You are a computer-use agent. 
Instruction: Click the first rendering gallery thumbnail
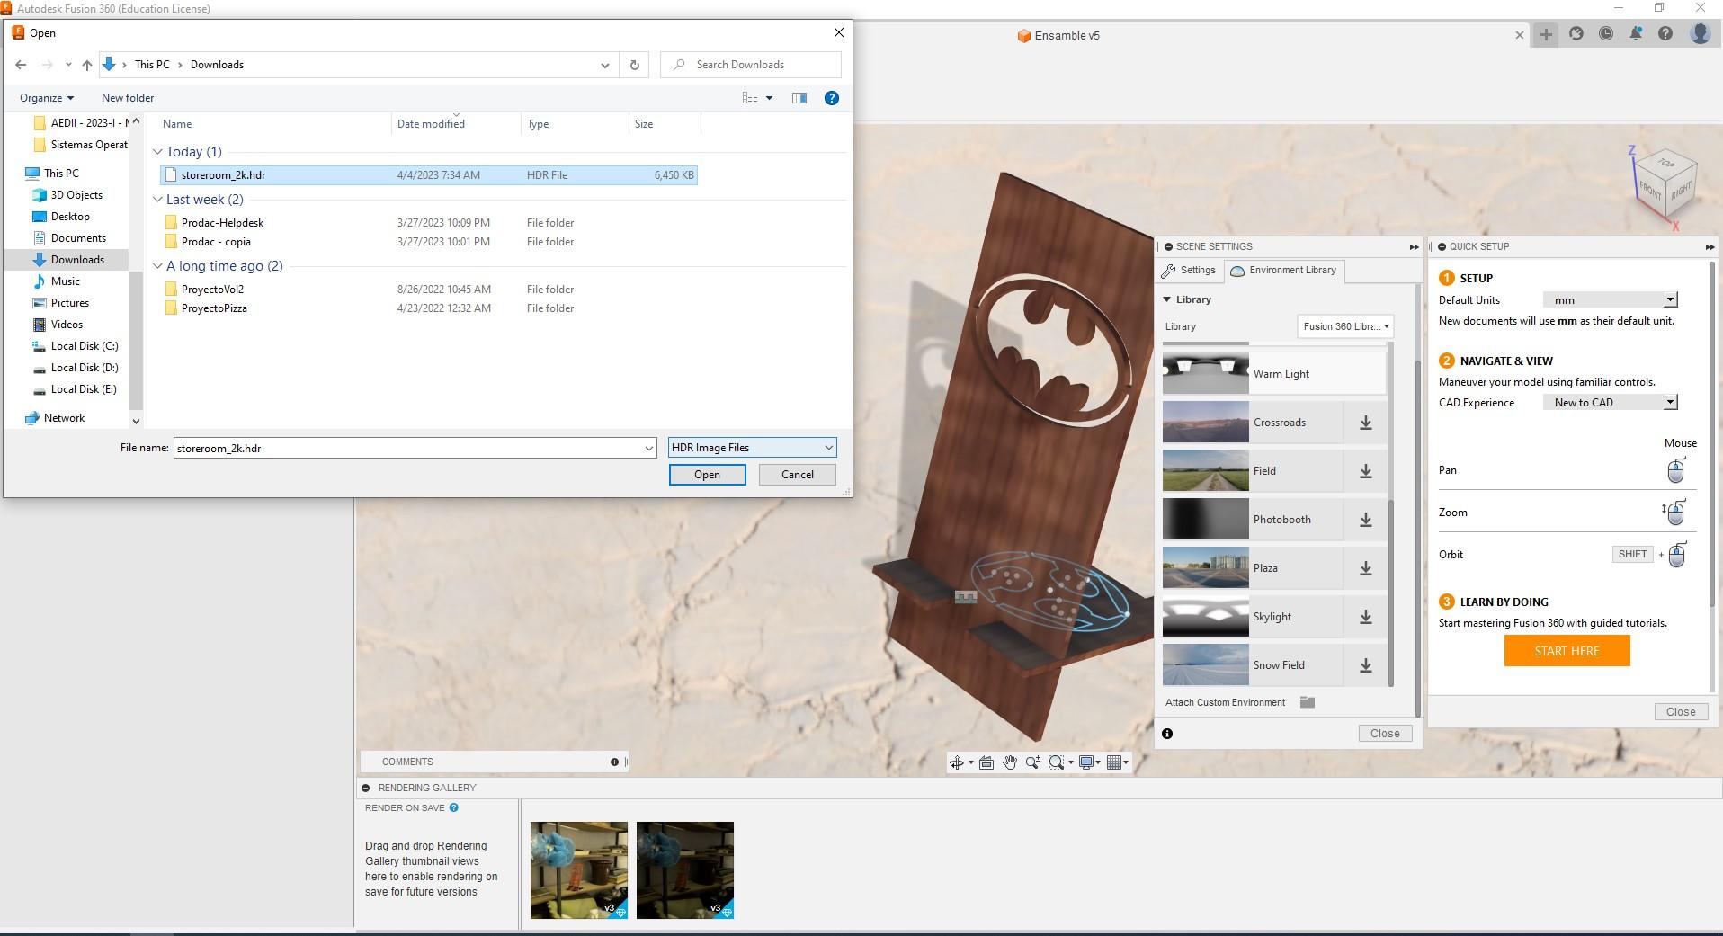(579, 870)
